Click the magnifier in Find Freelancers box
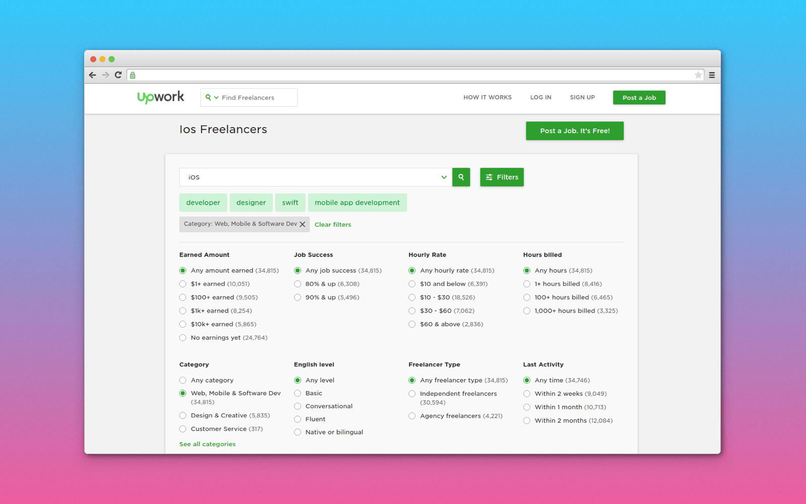806x504 pixels. pyautogui.click(x=208, y=98)
